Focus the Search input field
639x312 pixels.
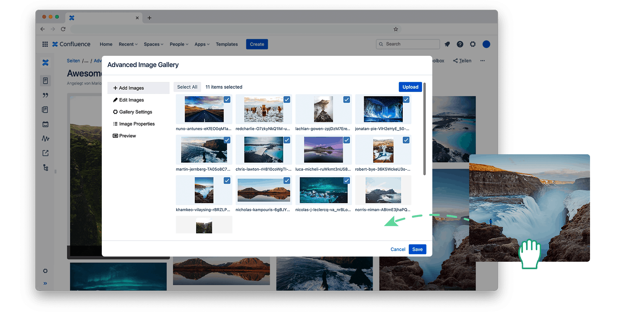pos(408,44)
